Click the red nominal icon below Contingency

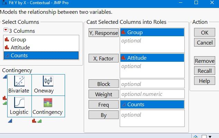point(34,121)
